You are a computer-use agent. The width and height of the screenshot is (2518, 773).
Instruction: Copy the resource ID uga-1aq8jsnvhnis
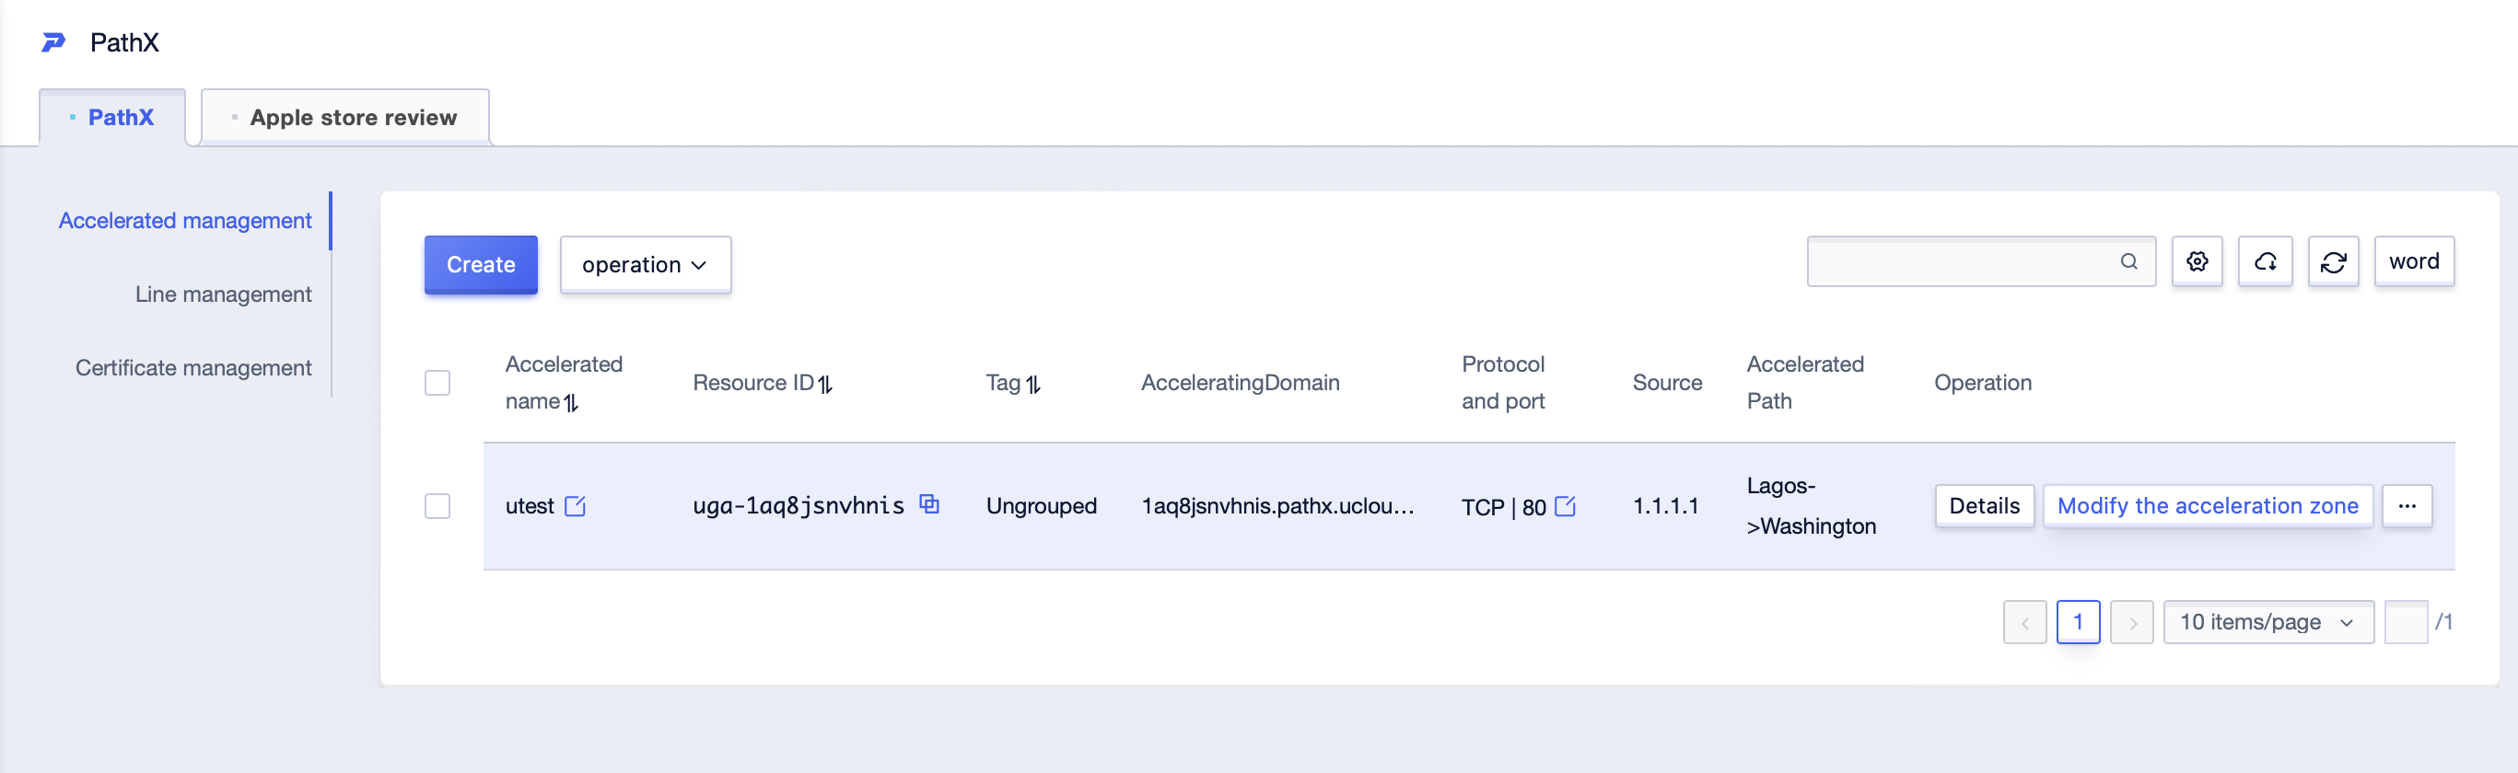(x=928, y=504)
